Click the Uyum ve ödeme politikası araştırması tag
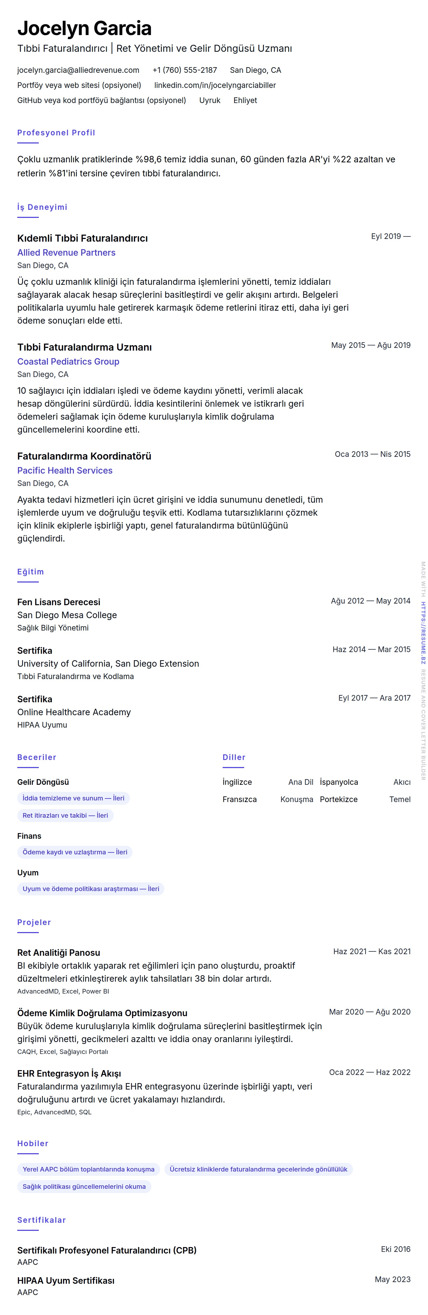Viewport: 428px width, 1315px height. tap(91, 889)
